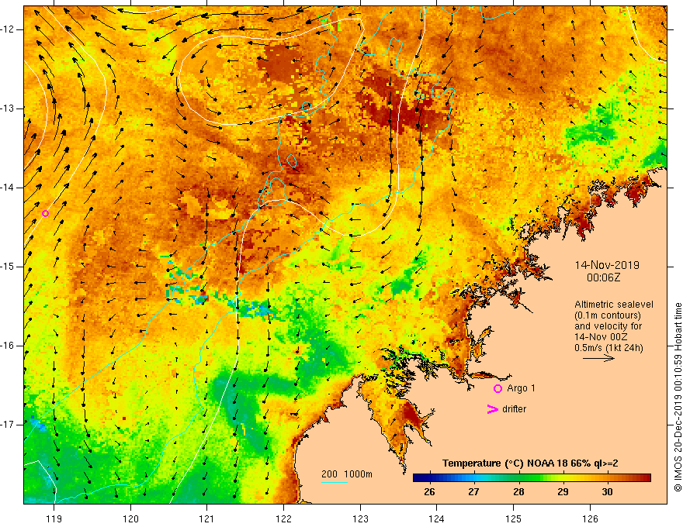Click the IMOS copyright timestamp text
This screenshot has height=527, width=683.
point(678,397)
